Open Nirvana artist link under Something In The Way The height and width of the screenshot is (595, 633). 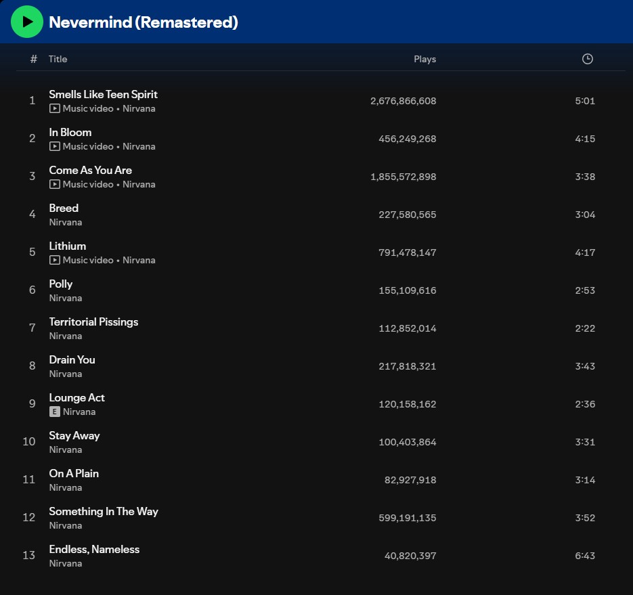pos(66,526)
